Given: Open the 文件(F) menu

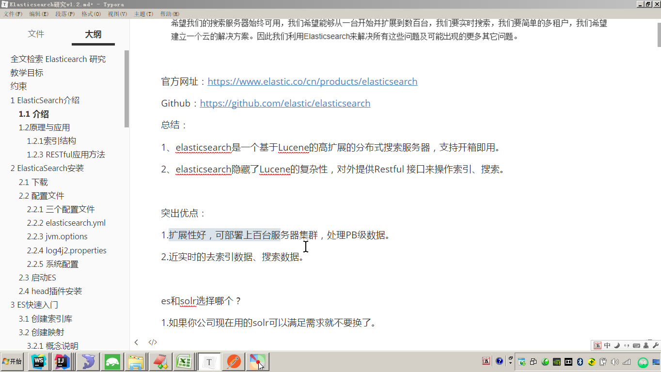Looking at the screenshot, I should (13, 14).
